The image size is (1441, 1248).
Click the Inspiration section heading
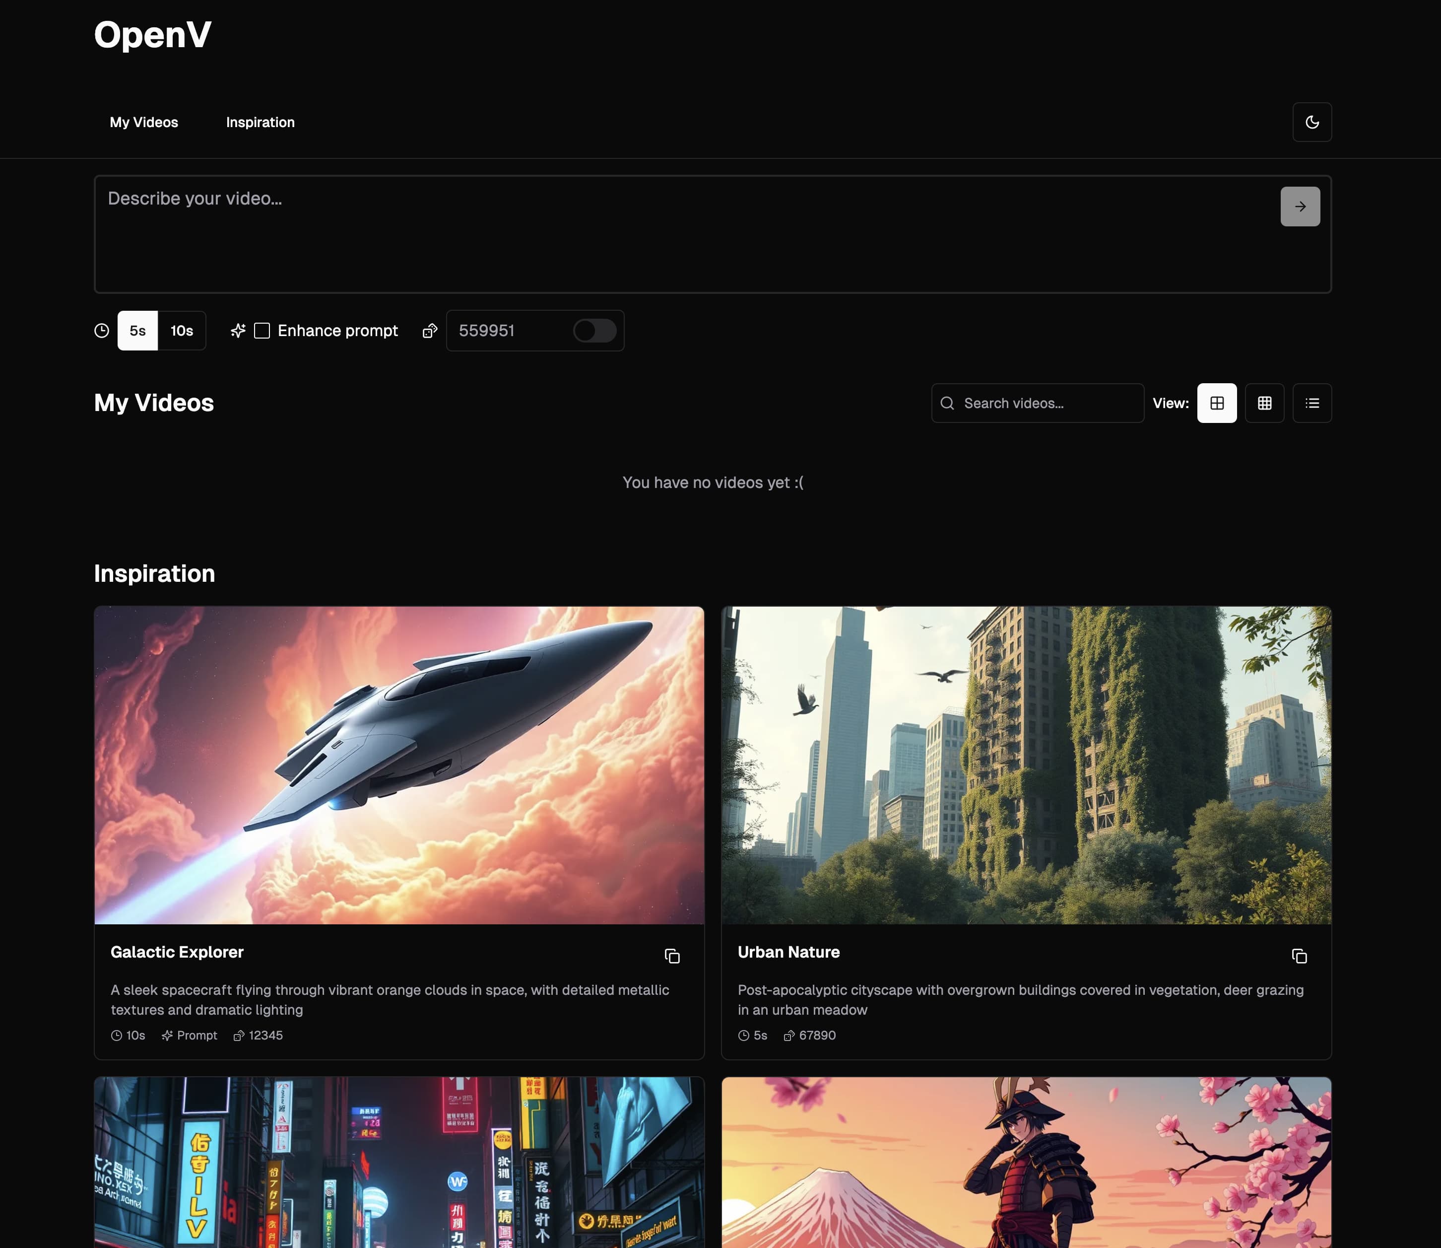pos(154,573)
